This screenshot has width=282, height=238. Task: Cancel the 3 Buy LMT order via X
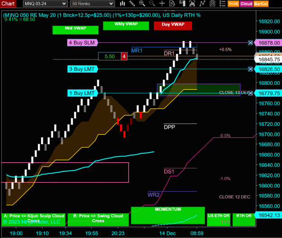(x=250, y=69)
